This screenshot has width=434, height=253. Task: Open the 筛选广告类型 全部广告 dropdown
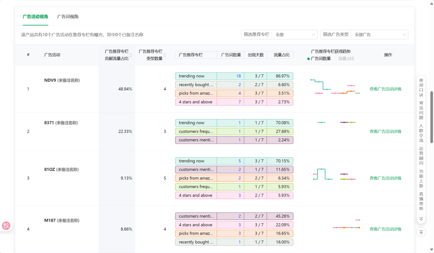(379, 35)
